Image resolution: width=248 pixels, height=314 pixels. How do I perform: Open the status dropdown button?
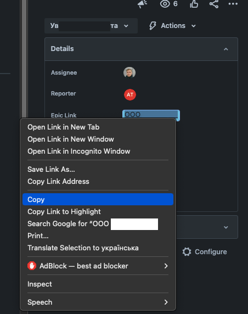(91, 26)
